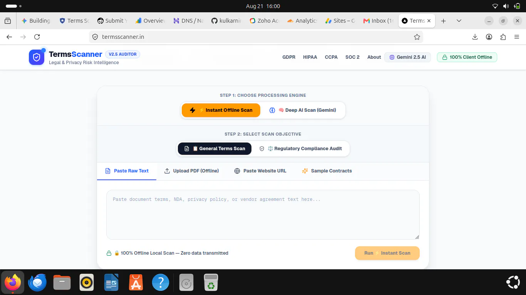Bookmark this page with the star icon
Image resolution: width=526 pixels, height=295 pixels.
[x=417, y=37]
